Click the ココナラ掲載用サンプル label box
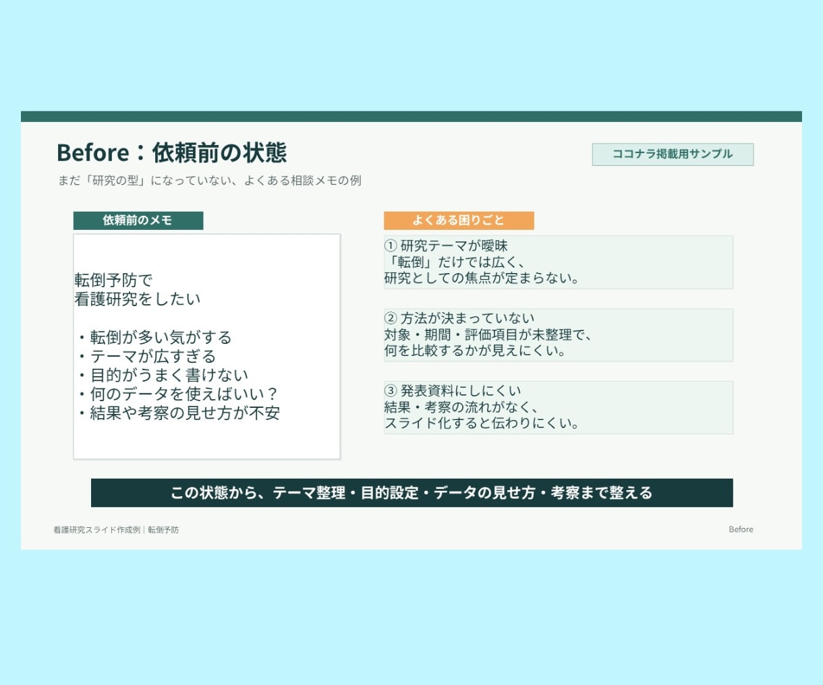This screenshot has width=823, height=685. (x=673, y=154)
